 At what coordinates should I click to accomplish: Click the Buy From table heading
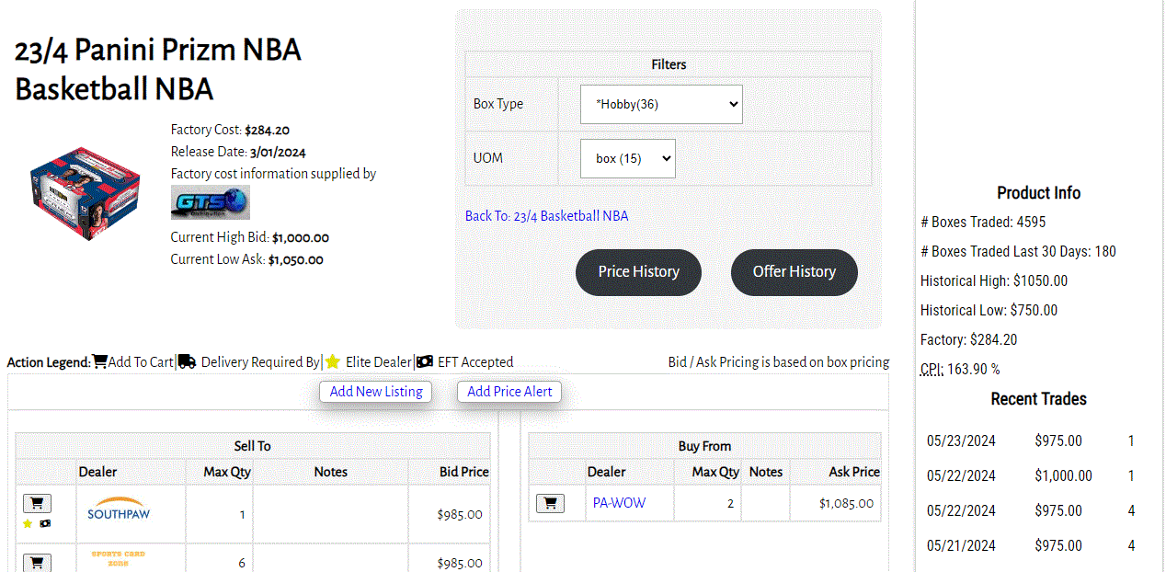[x=704, y=446]
